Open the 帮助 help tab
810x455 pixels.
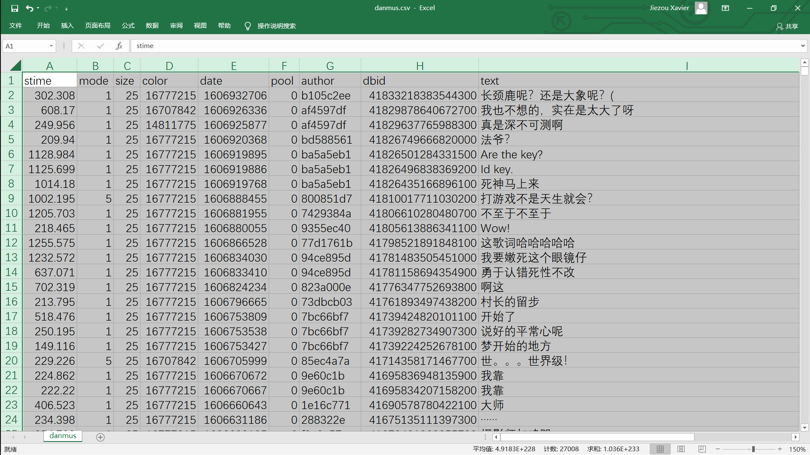pos(224,26)
